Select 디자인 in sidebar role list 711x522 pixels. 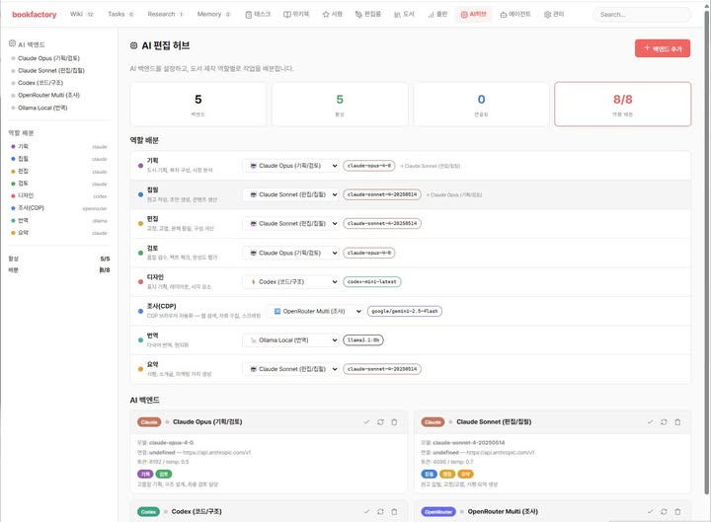59,195
